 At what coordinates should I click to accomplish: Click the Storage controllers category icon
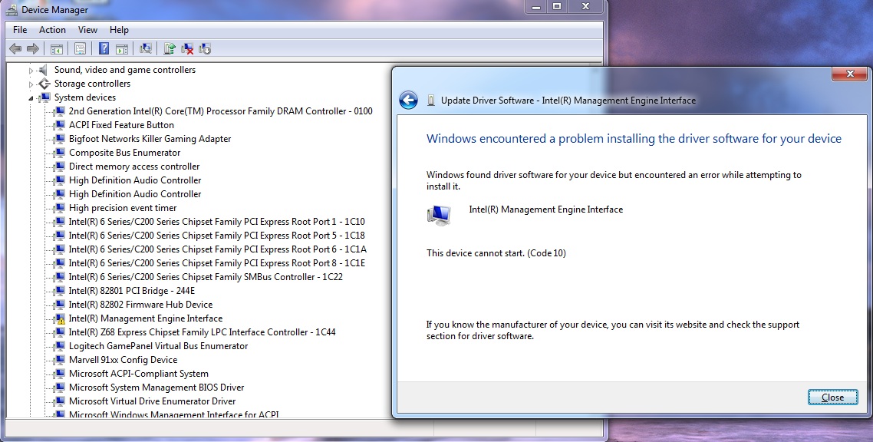pyautogui.click(x=44, y=84)
